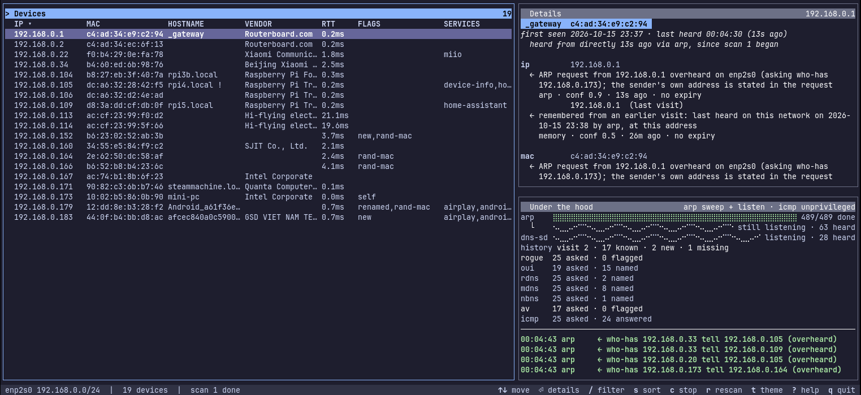Click the quit hint in the status bar
This screenshot has height=395, width=861.
click(x=842, y=390)
